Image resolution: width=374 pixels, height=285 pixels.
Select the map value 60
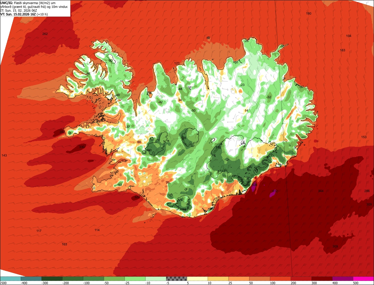[139, 142]
